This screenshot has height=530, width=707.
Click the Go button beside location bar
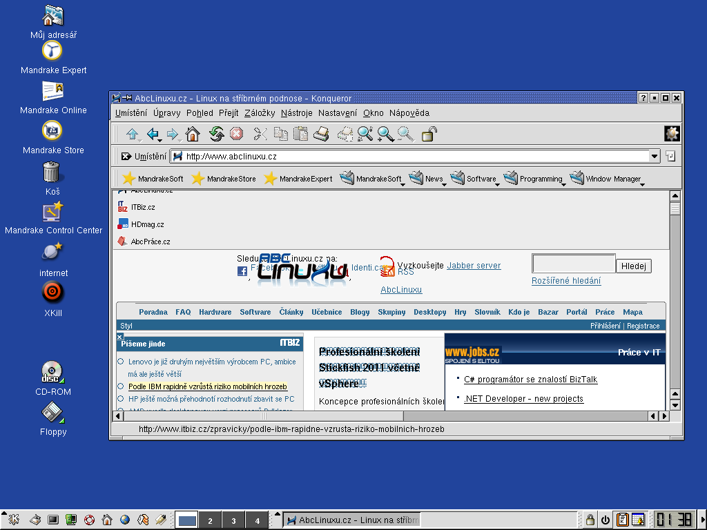click(x=671, y=157)
